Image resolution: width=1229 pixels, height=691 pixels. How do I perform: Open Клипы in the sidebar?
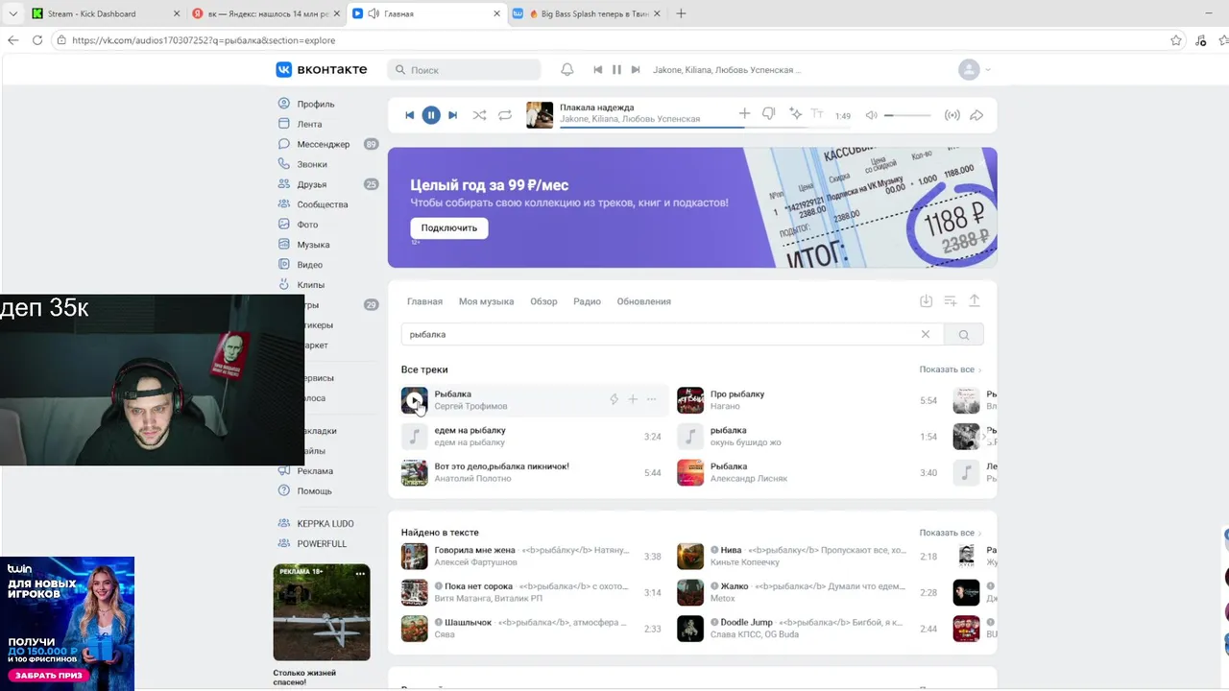[310, 285]
